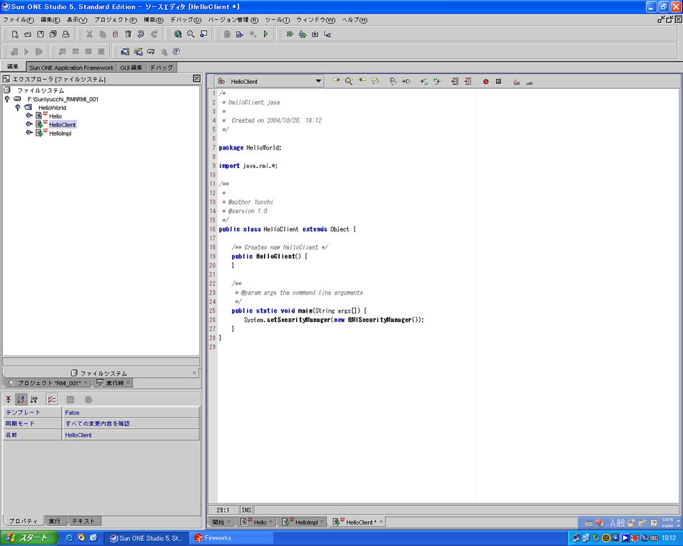Screen dimensions: 683x546
Task: Click the Print icon in main toolbar
Action: point(65,34)
